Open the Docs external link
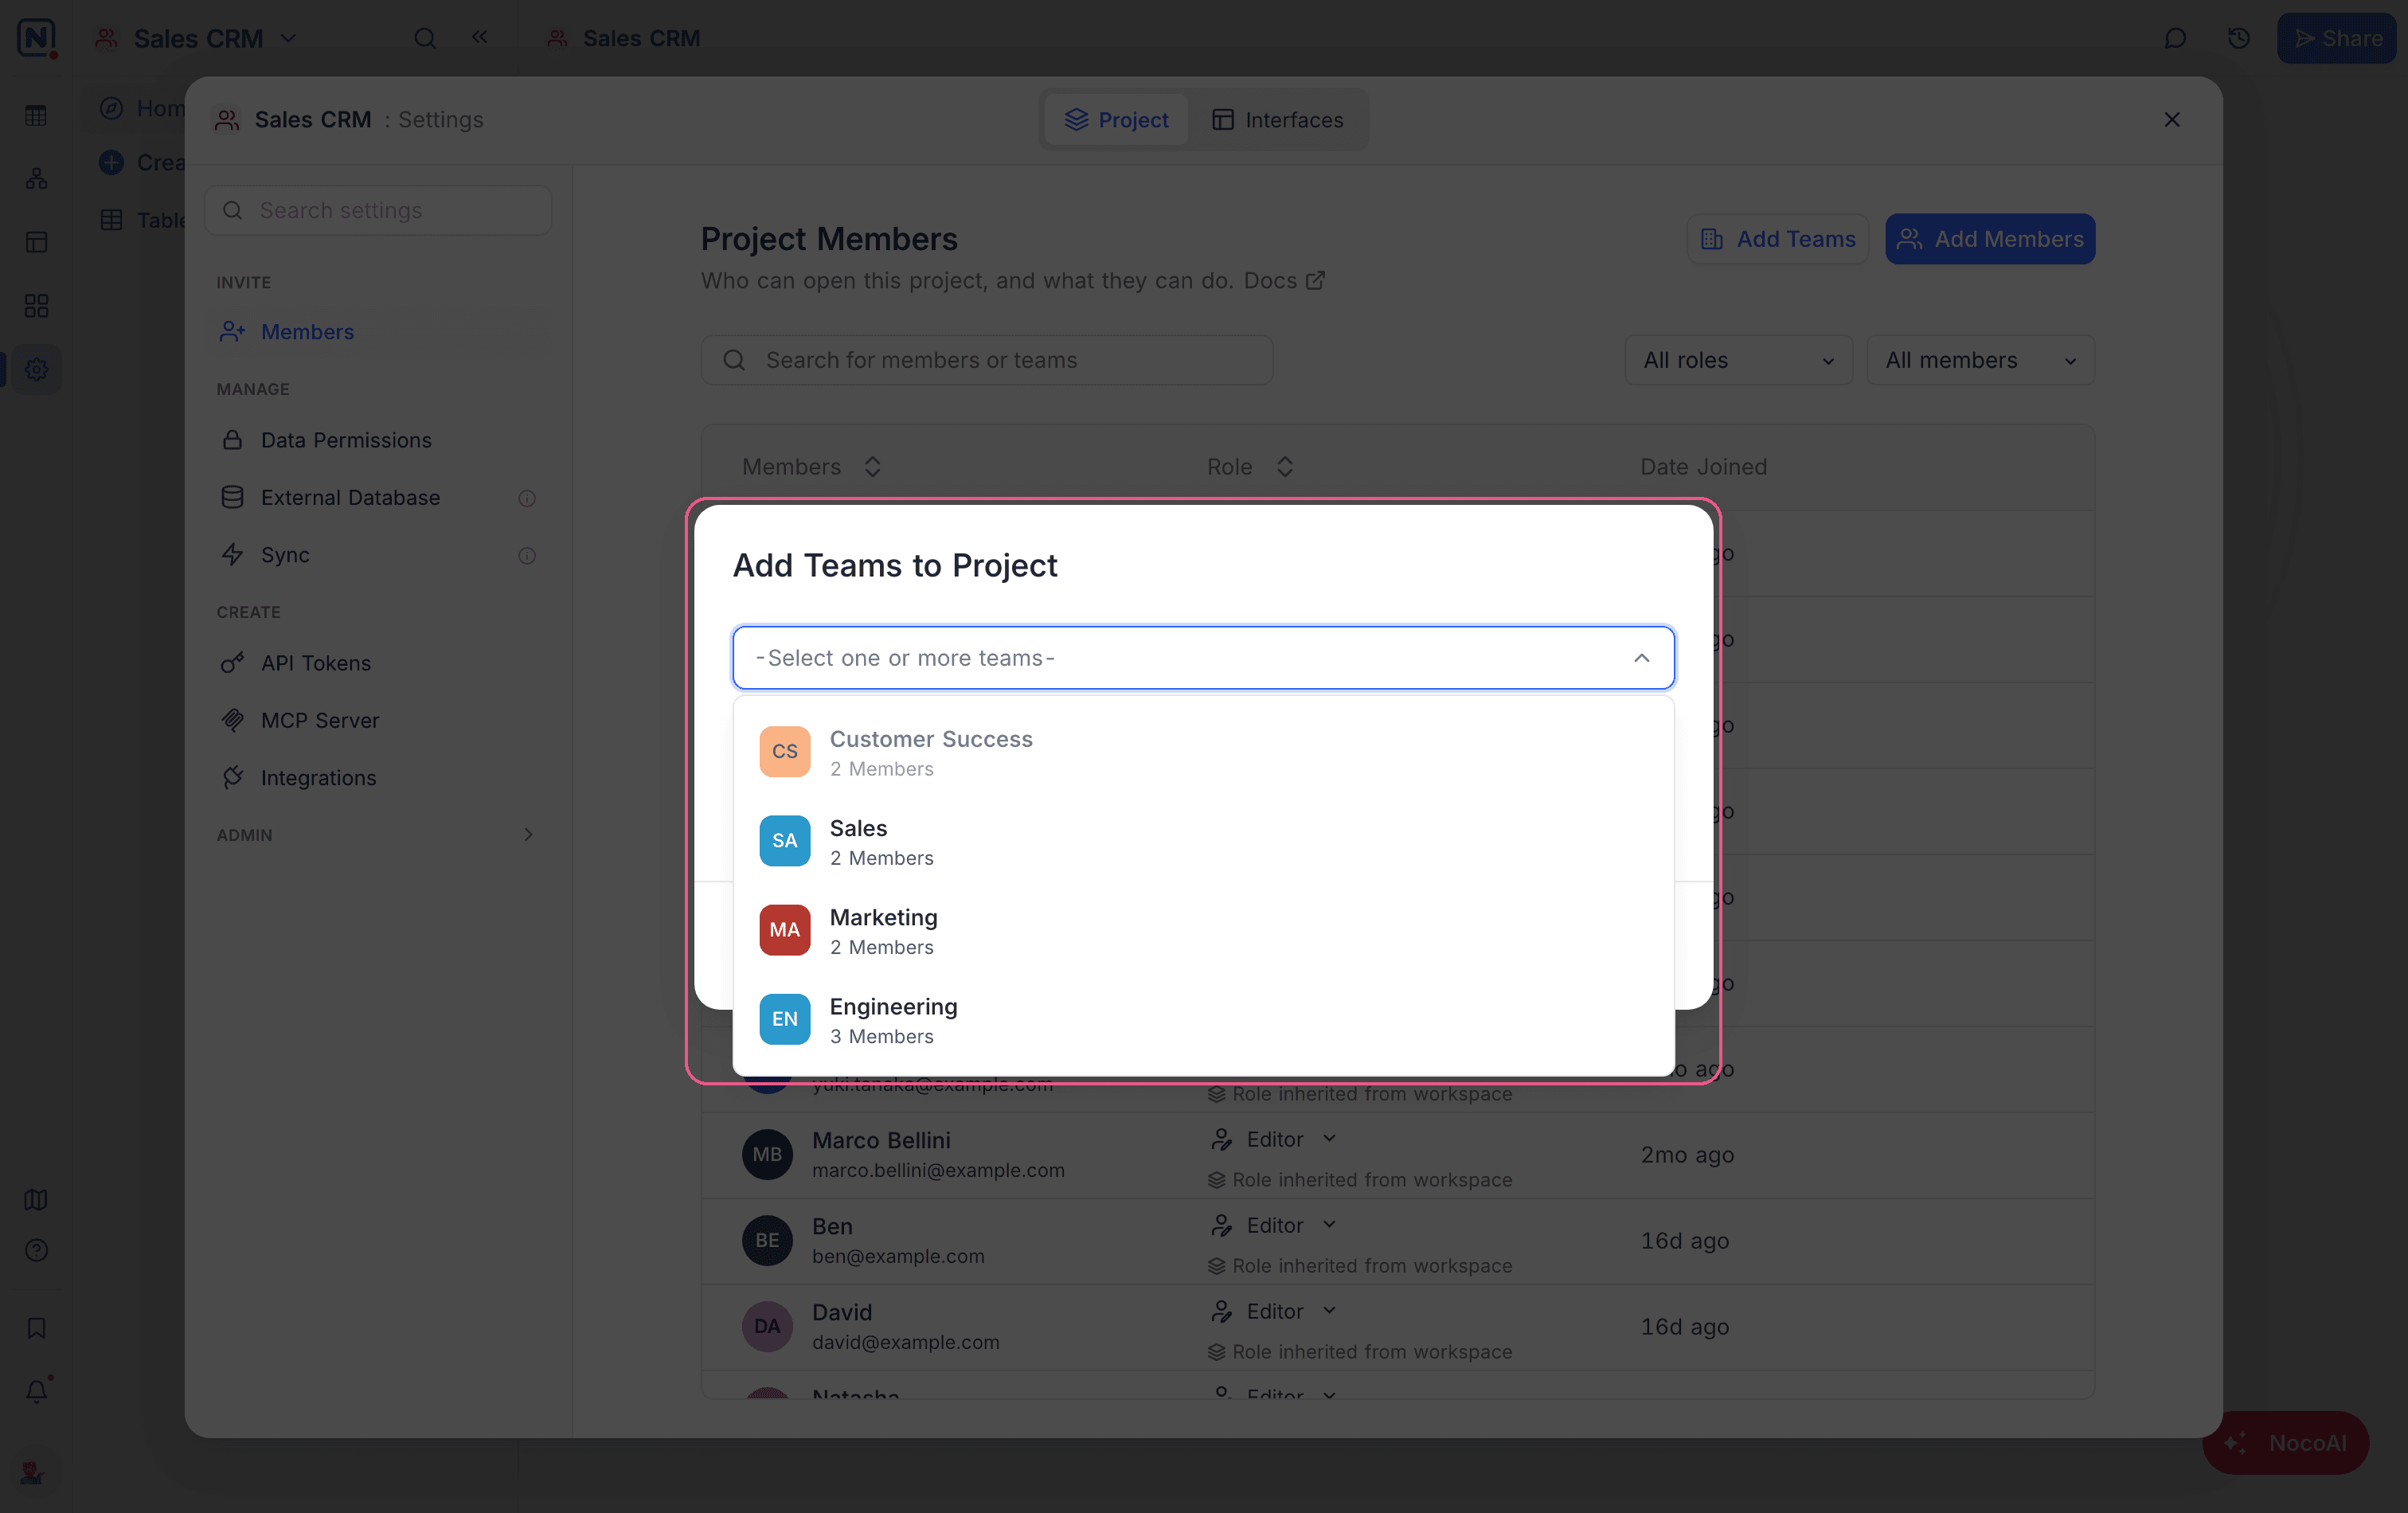The height and width of the screenshot is (1513, 2408). coord(1284,281)
